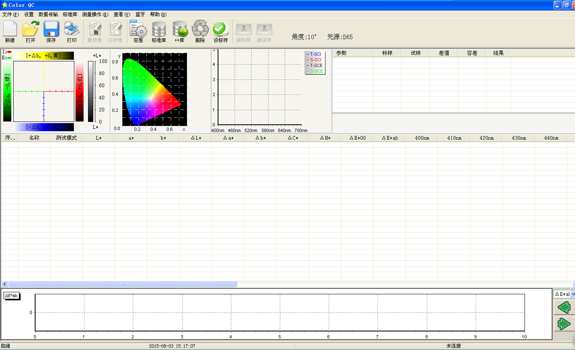The height and width of the screenshot is (350, 575).
Task: Click the ΔL* column header
Action: tap(195, 138)
